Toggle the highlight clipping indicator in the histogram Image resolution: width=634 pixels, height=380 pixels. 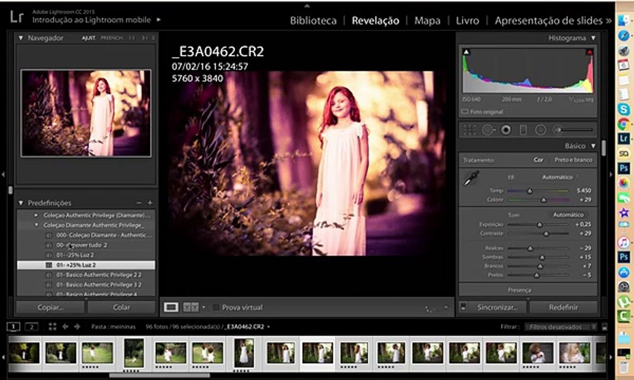tap(590, 52)
